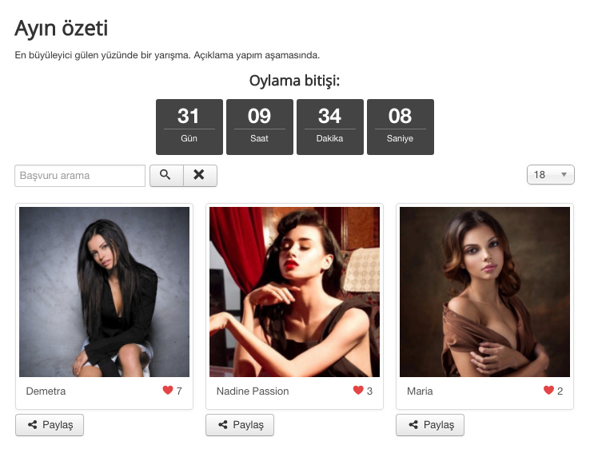This screenshot has height=449, width=590.
Task: Click the Maria name link
Action: 420,391
